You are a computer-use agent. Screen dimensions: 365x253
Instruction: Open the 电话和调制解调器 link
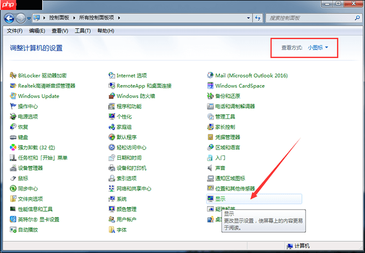click(x=235, y=106)
